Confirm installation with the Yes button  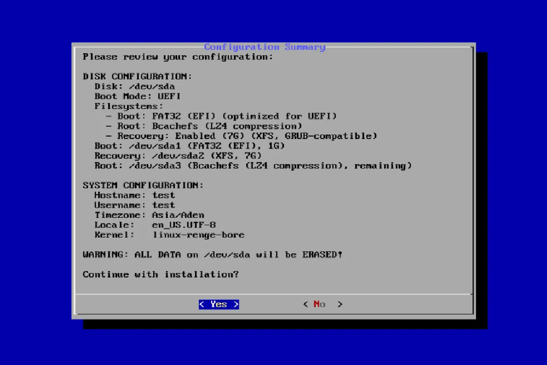pos(219,304)
